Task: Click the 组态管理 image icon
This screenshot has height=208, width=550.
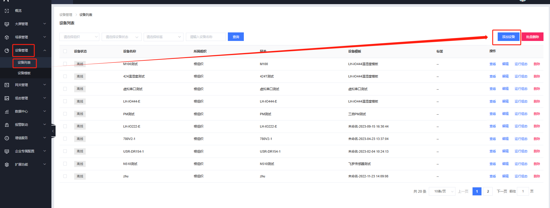Action: [x=7, y=98]
